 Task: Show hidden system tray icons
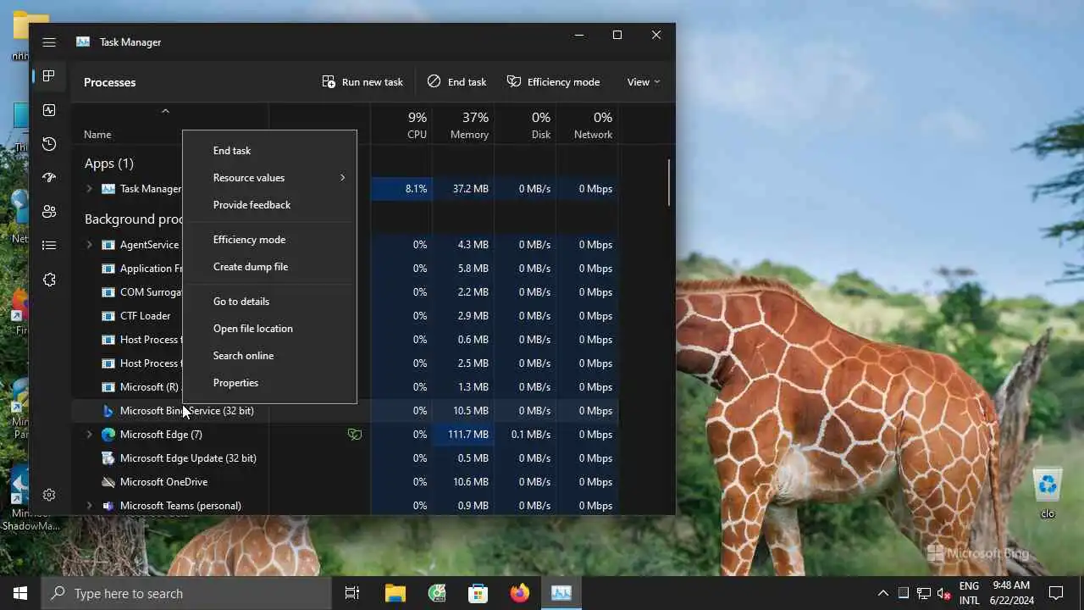(882, 593)
